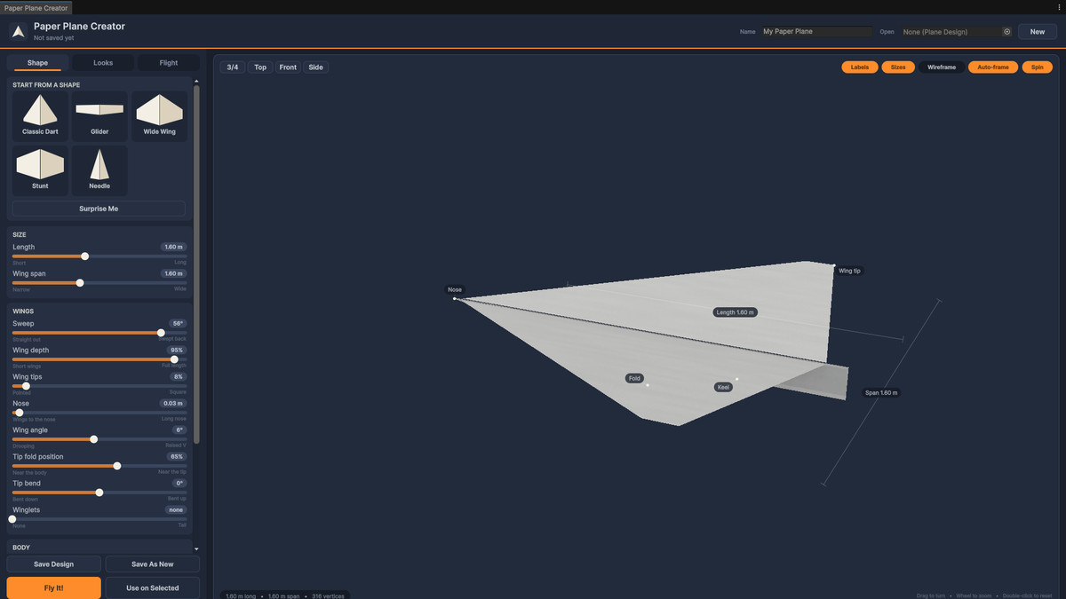The image size is (1066, 599).
Task: Click Use on Selected
Action: pyautogui.click(x=153, y=587)
